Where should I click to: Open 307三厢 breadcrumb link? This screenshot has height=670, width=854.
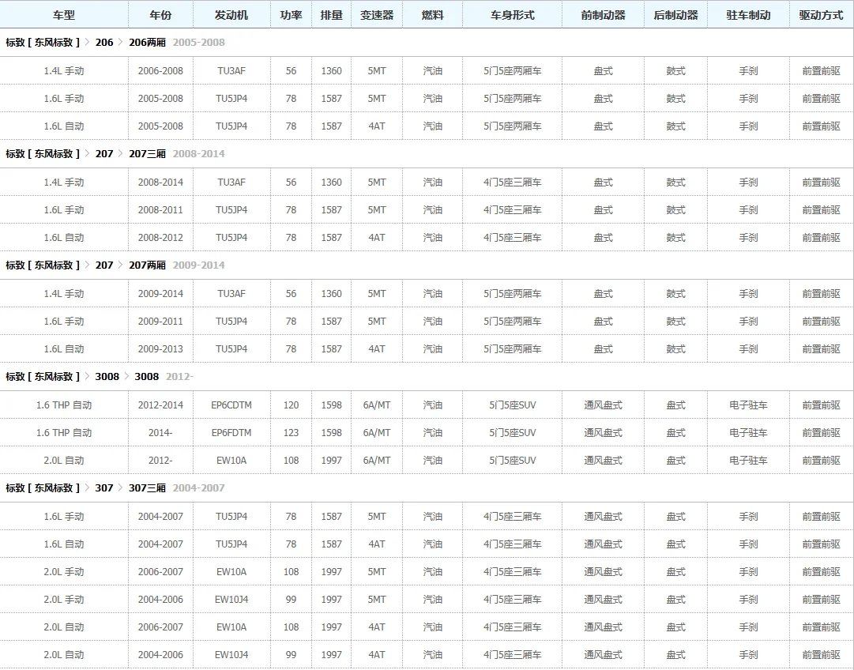147,488
